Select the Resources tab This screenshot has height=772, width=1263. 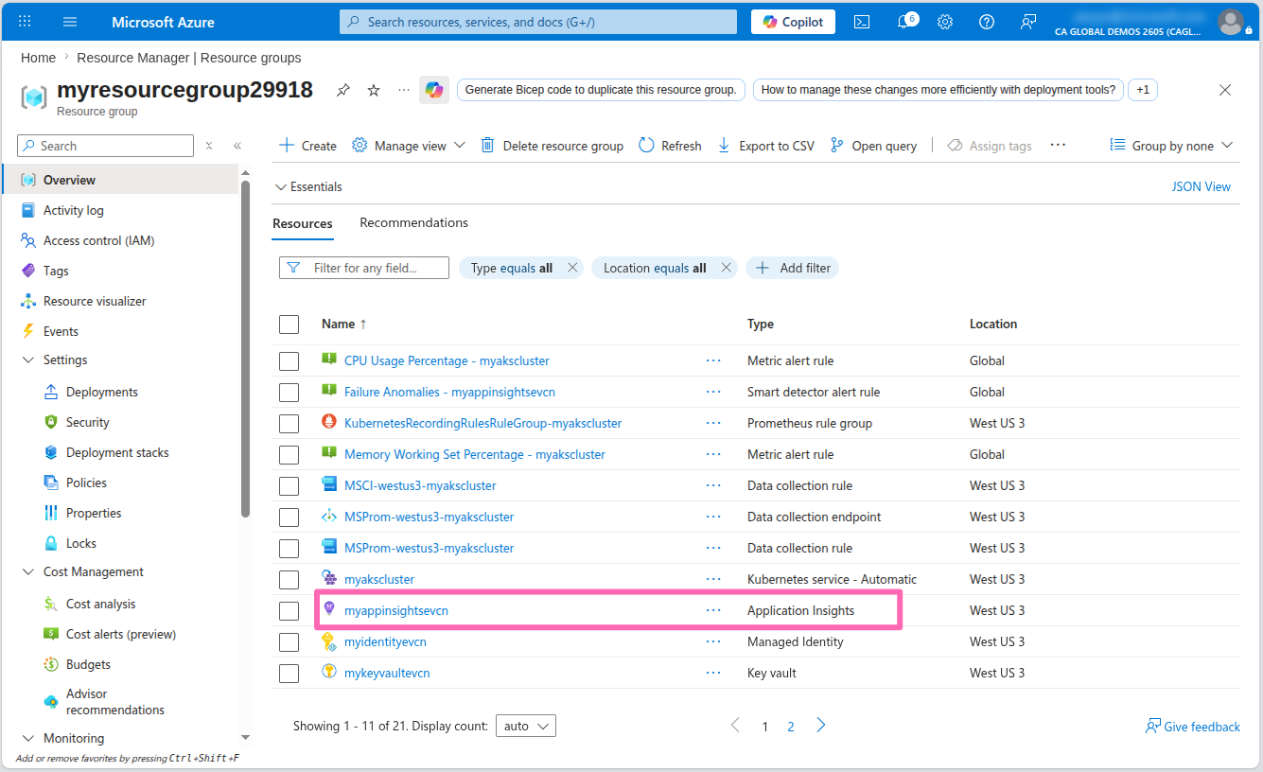[x=303, y=223]
